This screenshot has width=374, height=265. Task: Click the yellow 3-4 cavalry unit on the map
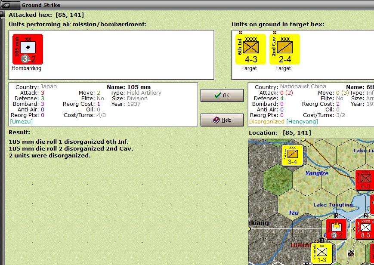[x=292, y=155]
